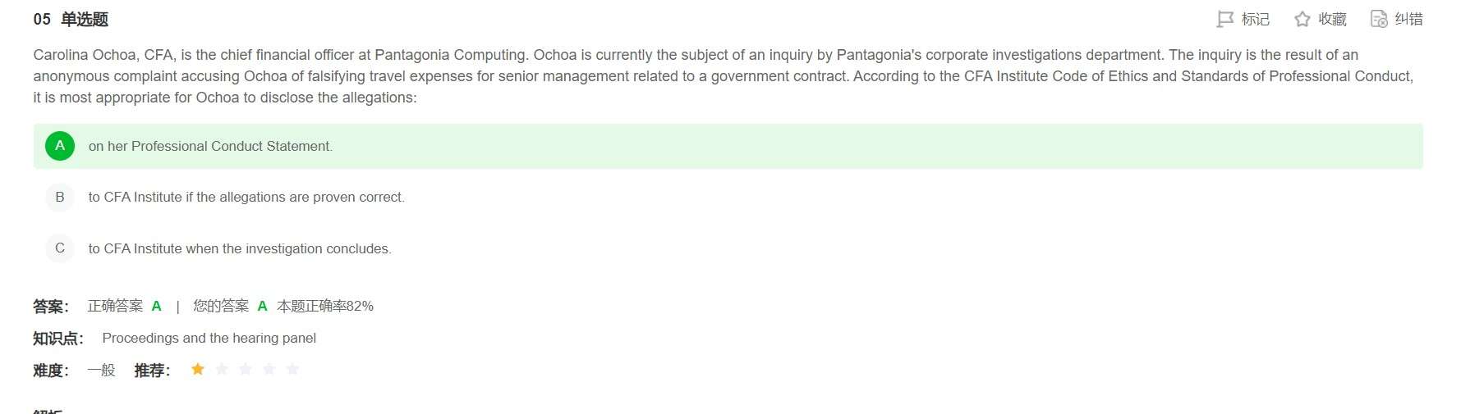Click the fourth recommendation star
The width and height of the screenshot is (1461, 414).
pos(269,370)
